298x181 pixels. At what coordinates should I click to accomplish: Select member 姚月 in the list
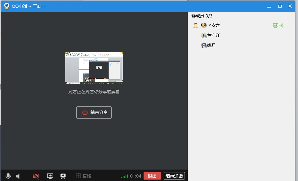click(211, 45)
